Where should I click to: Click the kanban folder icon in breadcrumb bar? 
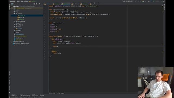pos(10,1)
